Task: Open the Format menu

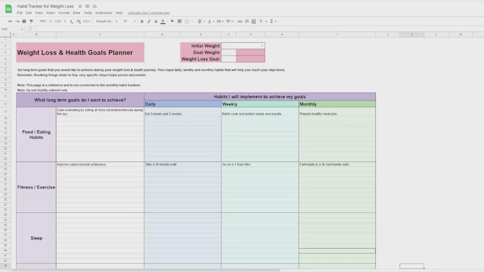Action: pos(64,13)
